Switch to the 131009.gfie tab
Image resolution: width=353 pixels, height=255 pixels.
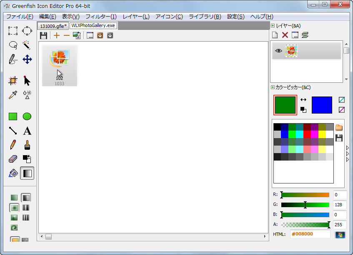coord(52,25)
